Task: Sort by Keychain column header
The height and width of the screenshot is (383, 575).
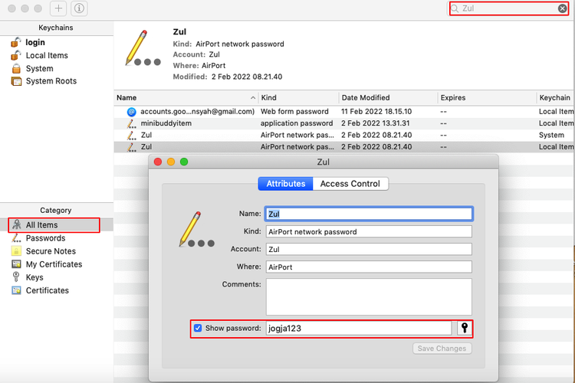Action: (x=556, y=98)
